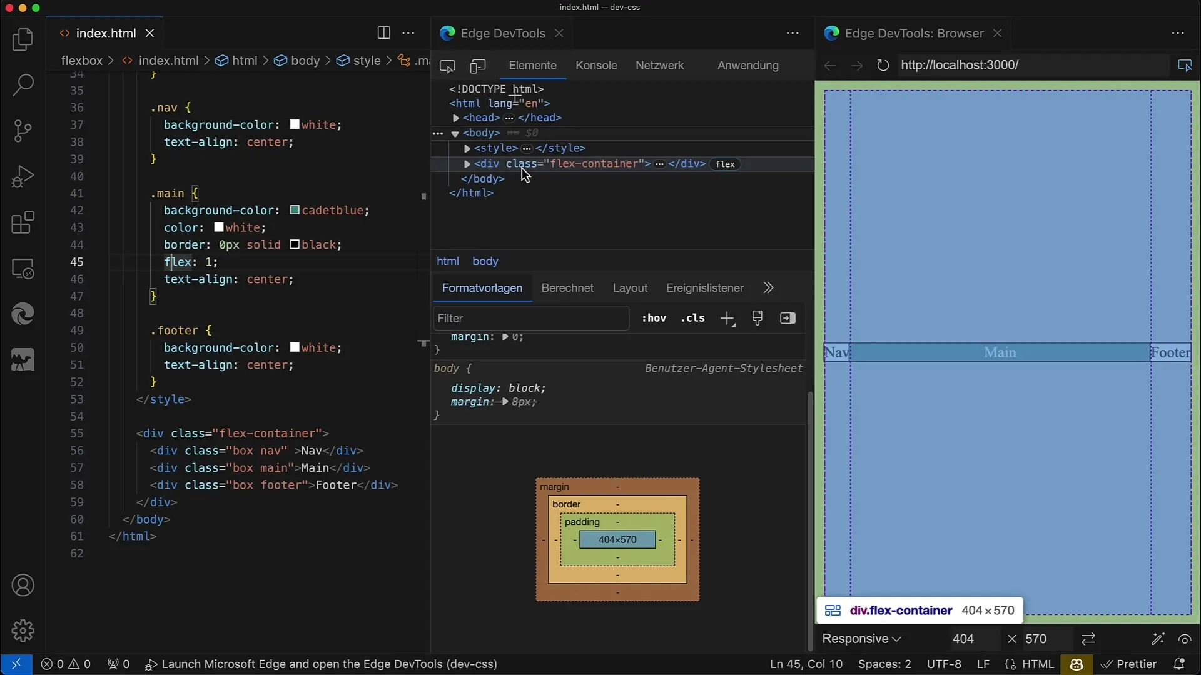Click the remote window indicator in status bar

pos(16,664)
